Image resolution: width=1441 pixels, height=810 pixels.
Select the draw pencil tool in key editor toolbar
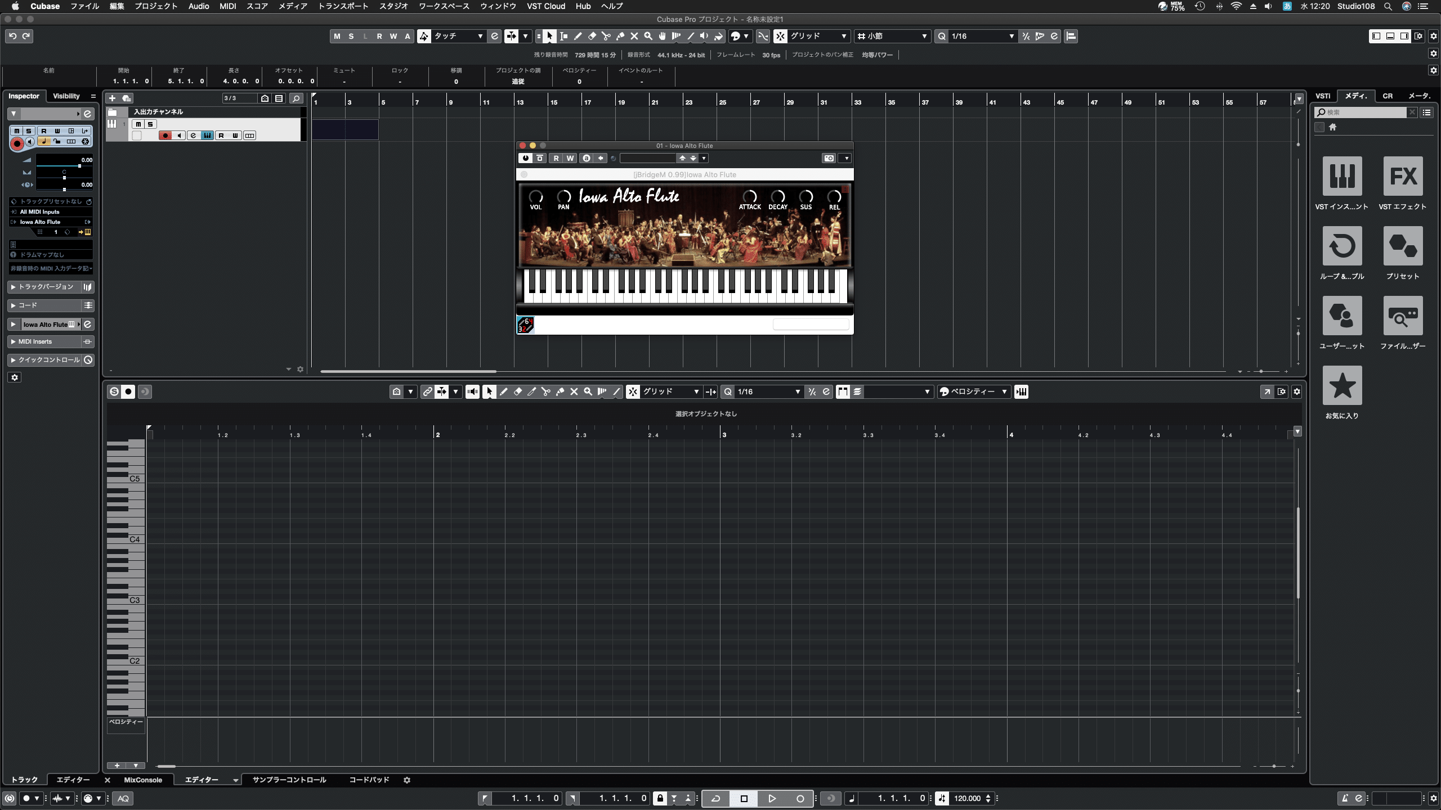[x=504, y=391]
